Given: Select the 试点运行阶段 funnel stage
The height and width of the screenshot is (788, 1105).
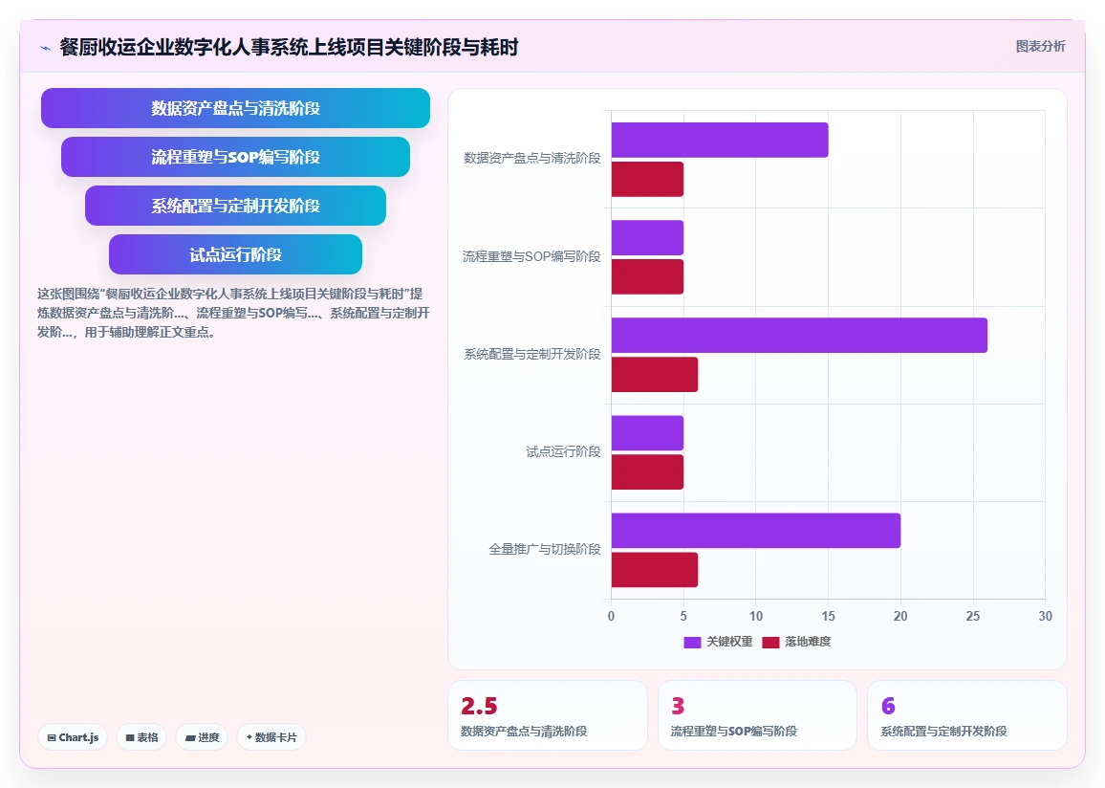Looking at the screenshot, I should (235, 254).
